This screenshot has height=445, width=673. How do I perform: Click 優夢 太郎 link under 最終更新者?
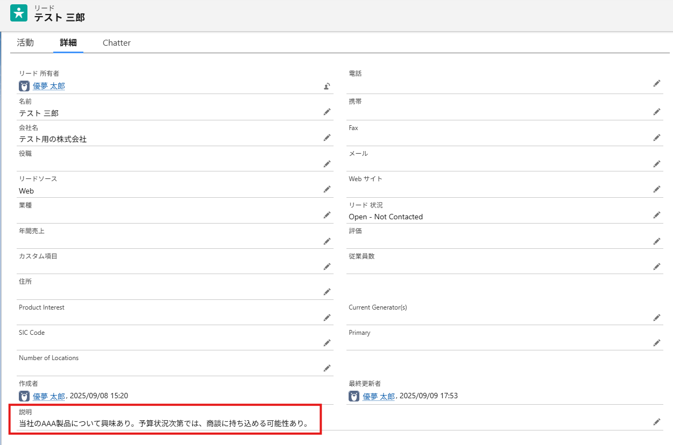point(379,396)
